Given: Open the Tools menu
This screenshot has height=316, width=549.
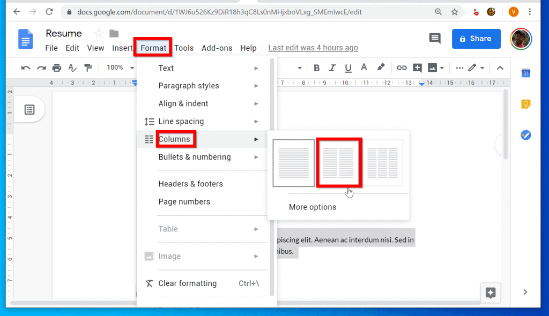Looking at the screenshot, I should 184,48.
